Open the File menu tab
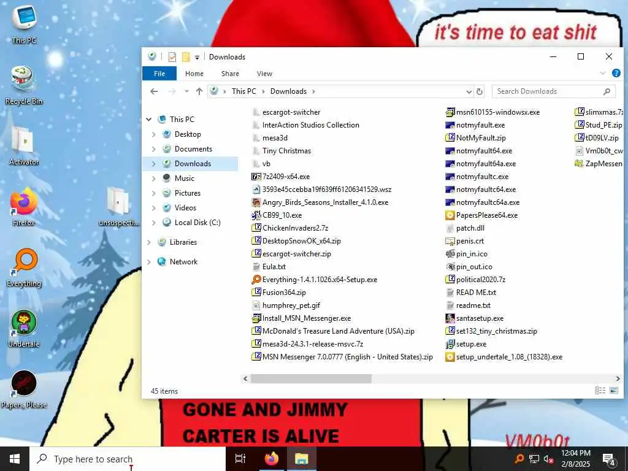628x471 pixels. click(159, 74)
